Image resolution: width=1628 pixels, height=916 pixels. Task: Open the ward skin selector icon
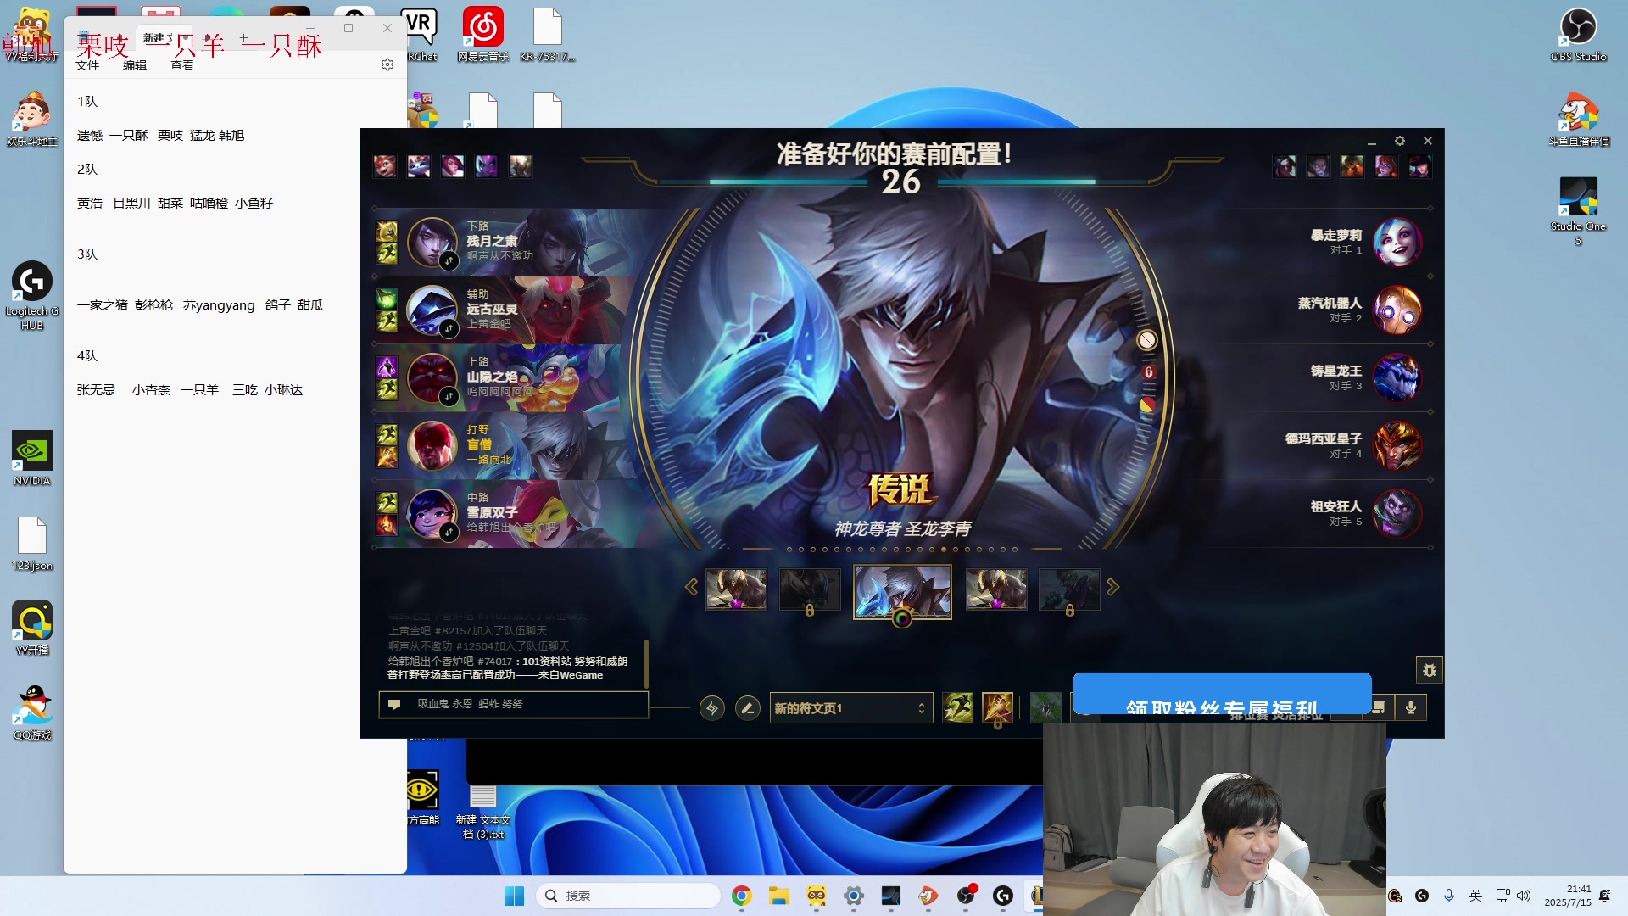[1045, 707]
